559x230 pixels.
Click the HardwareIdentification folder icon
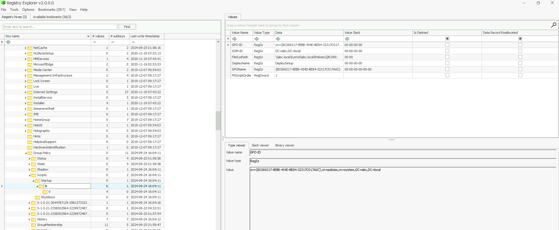(x=30, y=147)
